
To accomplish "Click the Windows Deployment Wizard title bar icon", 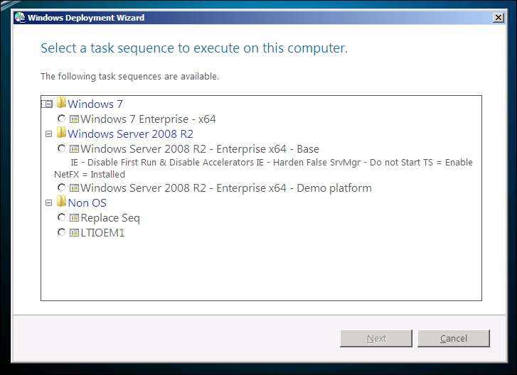I will (19, 18).
